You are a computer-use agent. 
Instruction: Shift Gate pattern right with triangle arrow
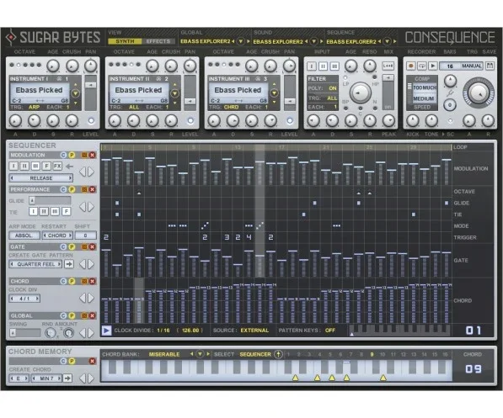(91, 264)
